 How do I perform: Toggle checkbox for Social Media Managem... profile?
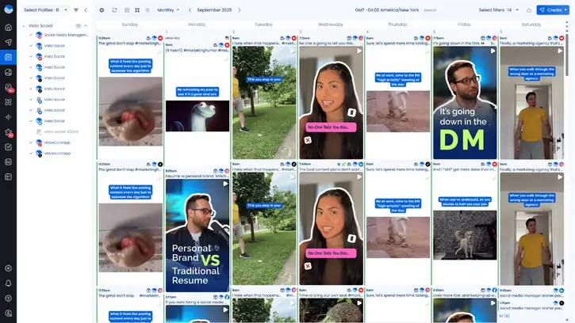31,35
